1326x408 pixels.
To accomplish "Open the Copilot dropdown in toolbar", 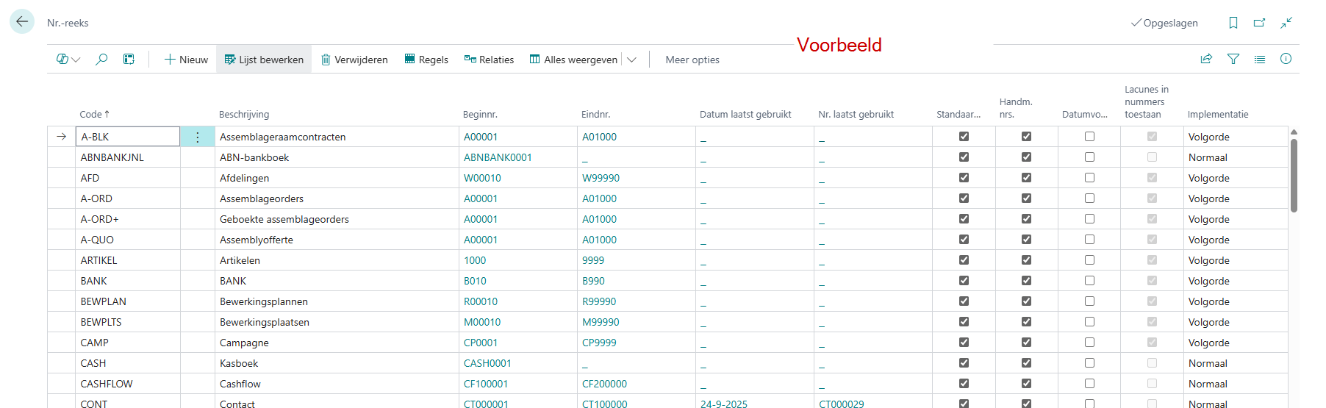I will 68,60.
